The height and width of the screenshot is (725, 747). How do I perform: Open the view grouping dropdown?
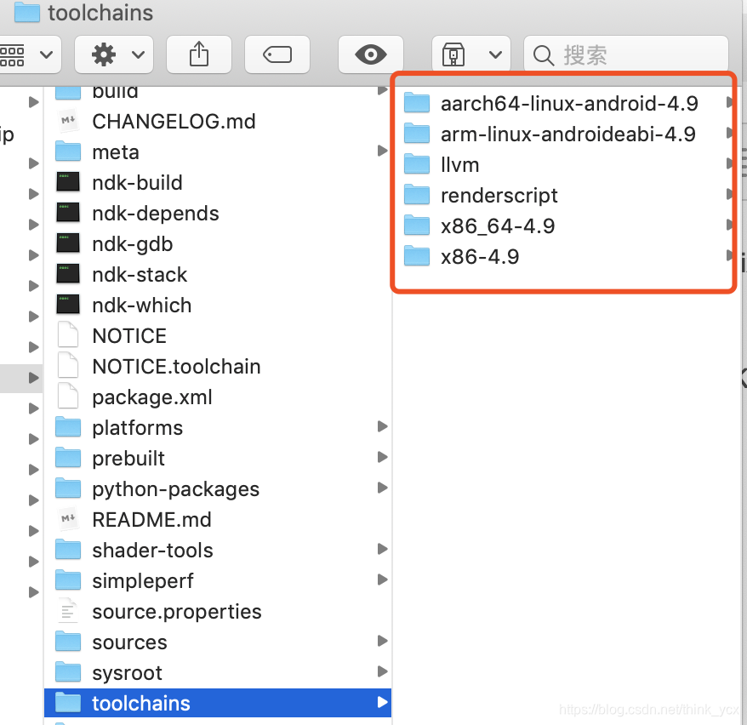(x=30, y=54)
